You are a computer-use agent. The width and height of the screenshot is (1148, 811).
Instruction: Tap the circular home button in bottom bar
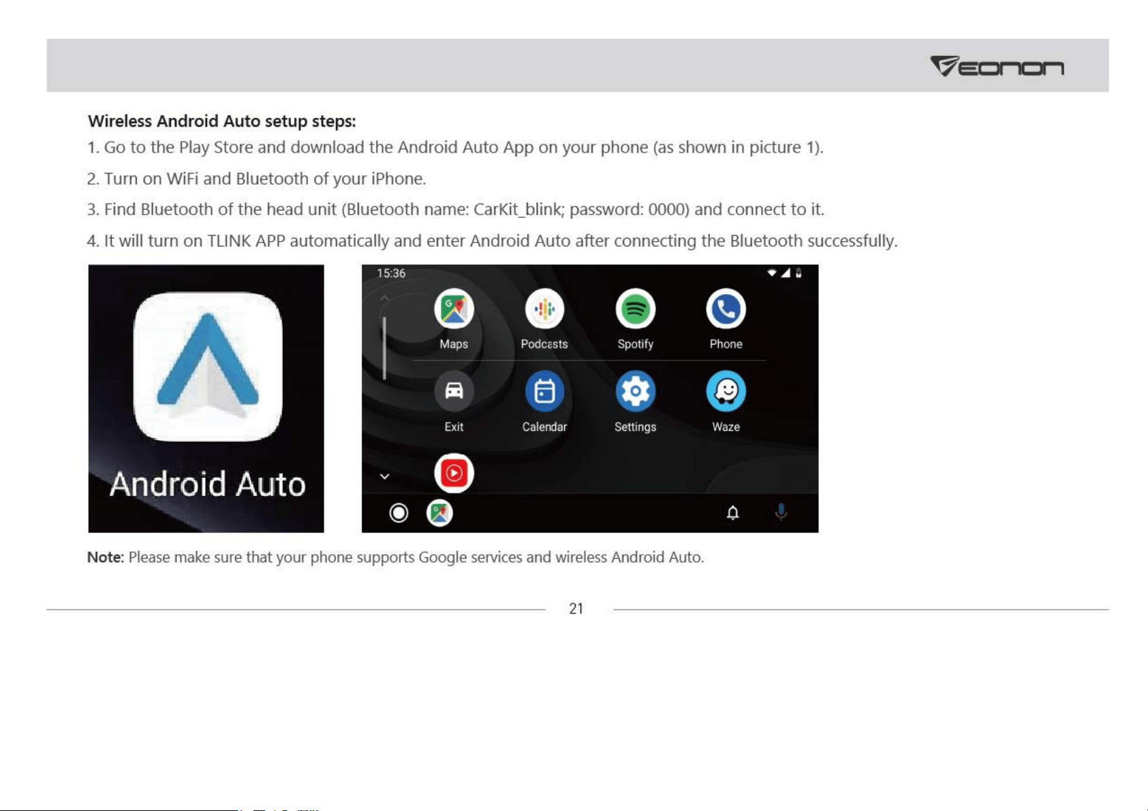click(x=399, y=513)
